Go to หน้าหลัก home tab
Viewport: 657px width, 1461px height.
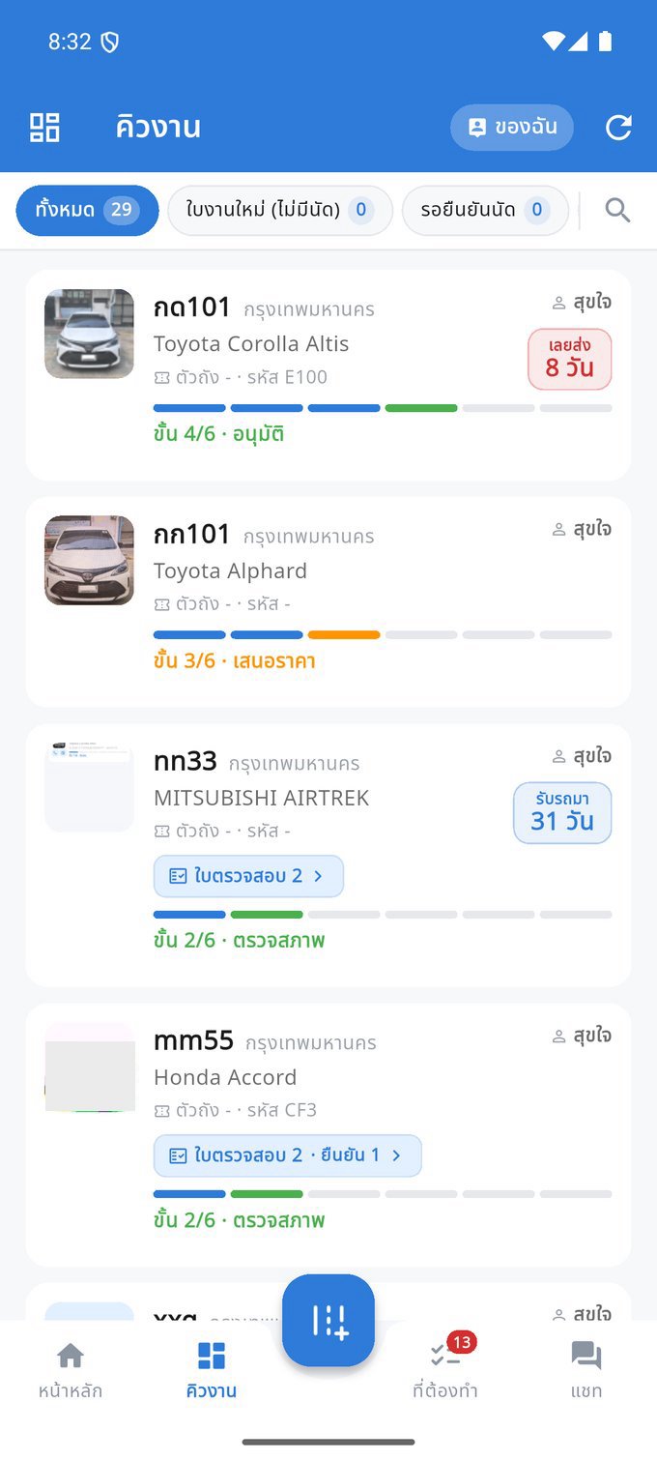[71, 1371]
